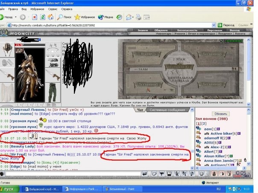The image size is (258, 193).
Task: Open the Сервис menu
Action: pos(53,9)
